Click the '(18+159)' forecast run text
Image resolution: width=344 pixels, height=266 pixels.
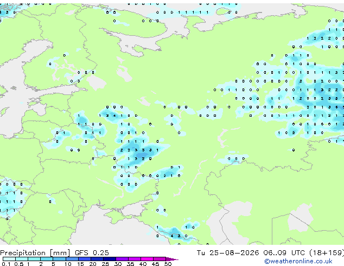coord(327,253)
